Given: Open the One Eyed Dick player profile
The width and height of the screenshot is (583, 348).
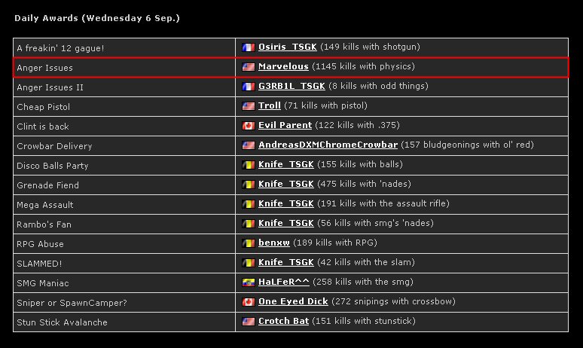Looking at the screenshot, I should [293, 301].
